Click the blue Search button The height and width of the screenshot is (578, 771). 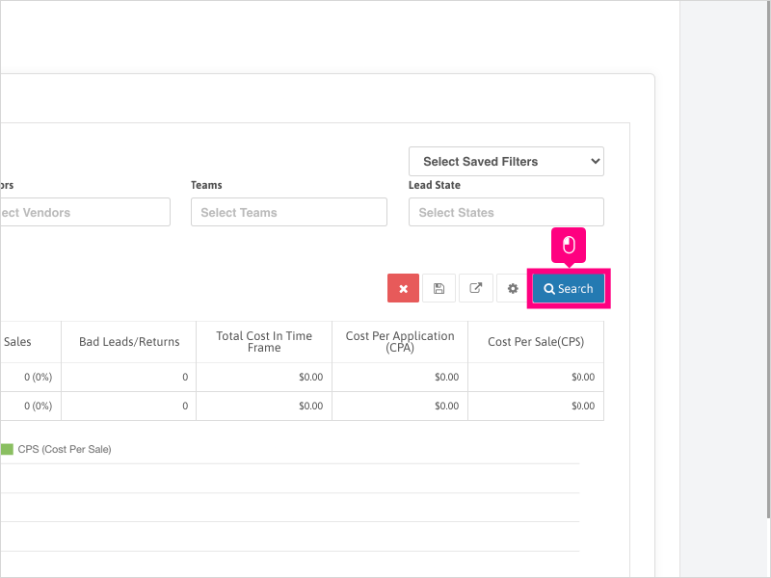(x=569, y=288)
